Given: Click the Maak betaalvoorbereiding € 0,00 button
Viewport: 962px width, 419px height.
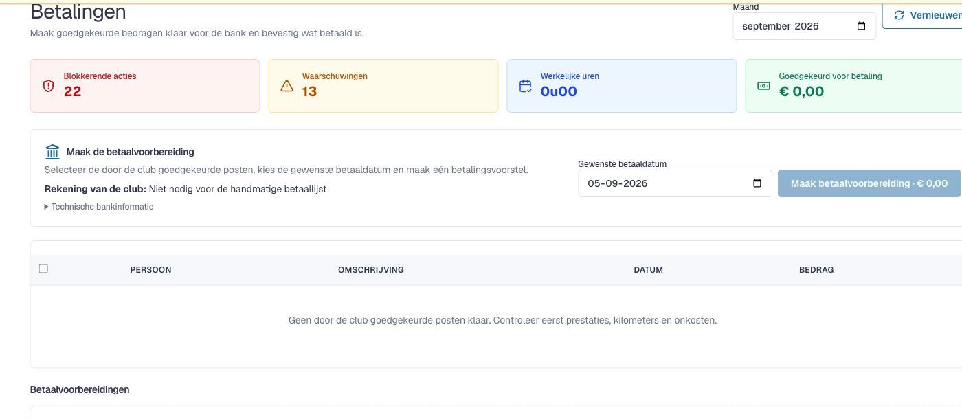Looking at the screenshot, I should [x=869, y=183].
